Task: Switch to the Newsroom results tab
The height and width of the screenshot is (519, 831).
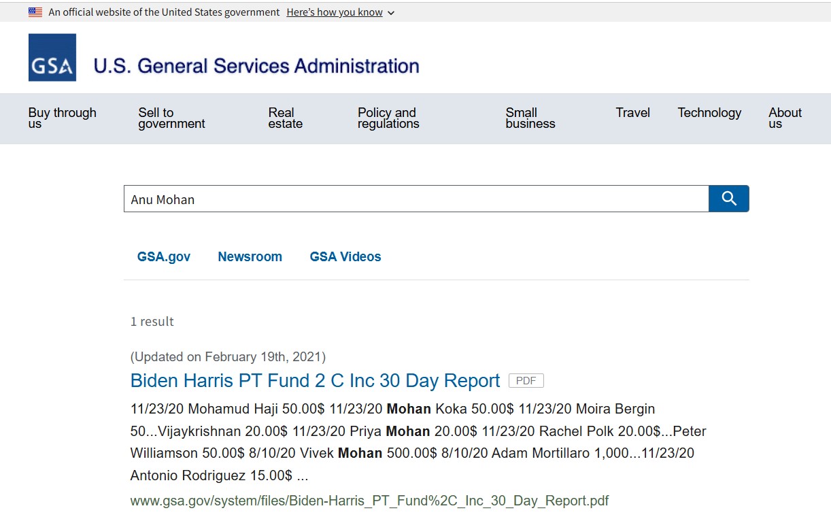Action: [250, 256]
